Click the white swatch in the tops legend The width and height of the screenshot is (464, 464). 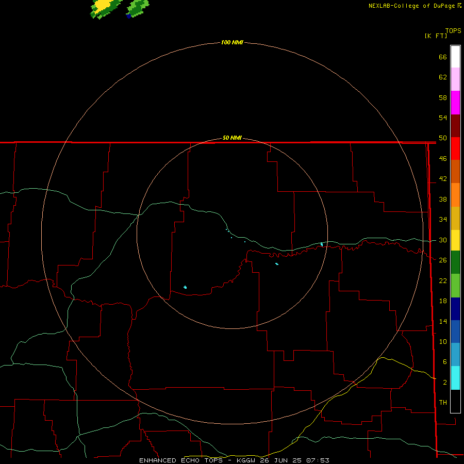tap(455, 57)
